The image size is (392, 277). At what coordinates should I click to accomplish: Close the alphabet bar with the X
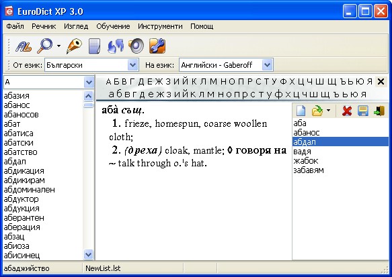(381, 82)
